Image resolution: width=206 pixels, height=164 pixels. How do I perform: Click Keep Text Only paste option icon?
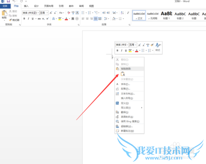(x=123, y=74)
